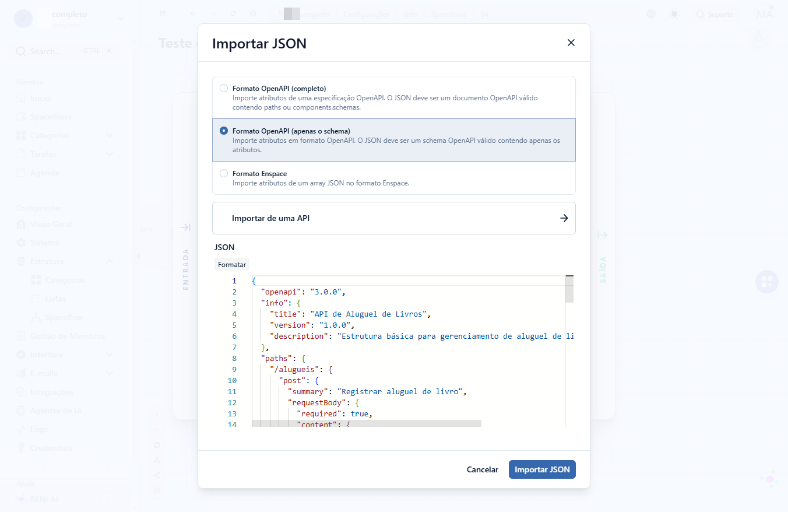Click the Cancelar button in the dialog
Viewport: 788px width, 512px height.
[483, 469]
